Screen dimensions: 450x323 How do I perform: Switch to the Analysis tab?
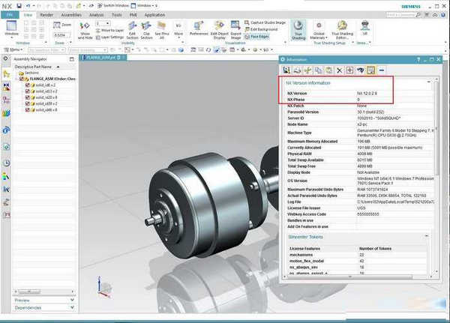tap(96, 15)
